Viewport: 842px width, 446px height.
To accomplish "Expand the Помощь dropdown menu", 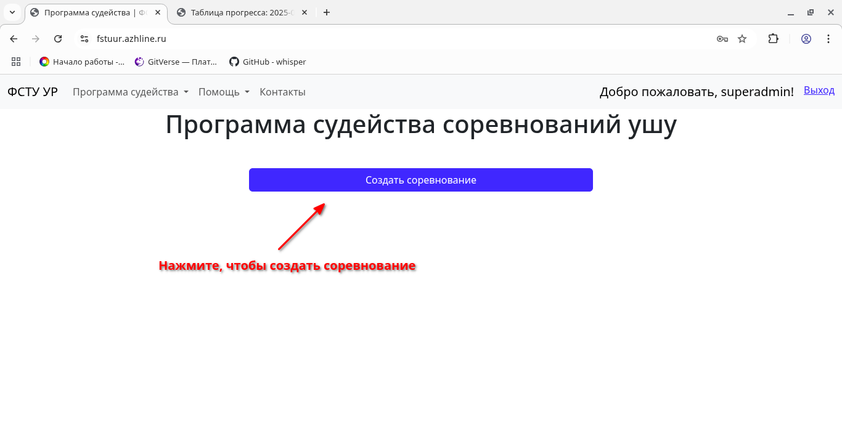I will [224, 92].
